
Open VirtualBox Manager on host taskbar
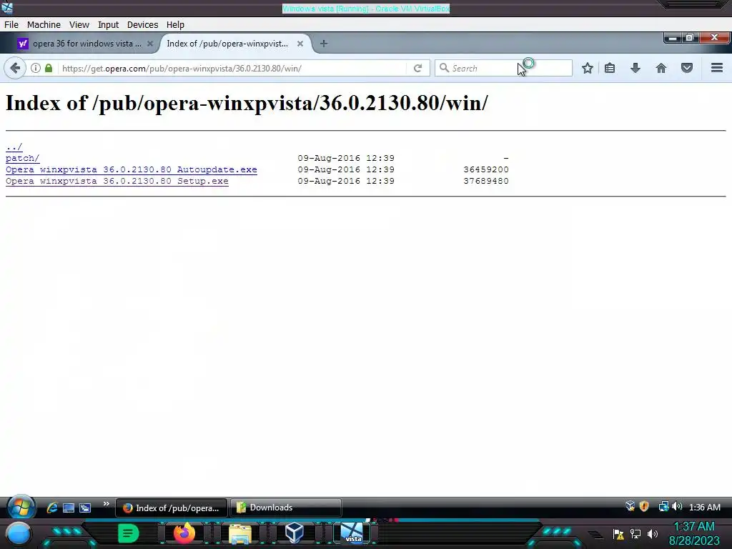tap(295, 533)
